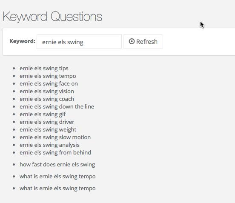Choose last 'what is ernie els swing tempo'

click(57, 189)
